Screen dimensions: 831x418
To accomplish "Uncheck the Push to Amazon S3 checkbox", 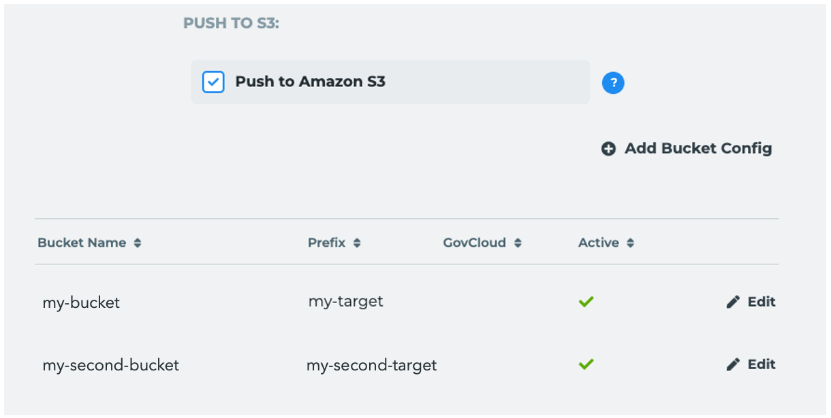I will tap(213, 82).
